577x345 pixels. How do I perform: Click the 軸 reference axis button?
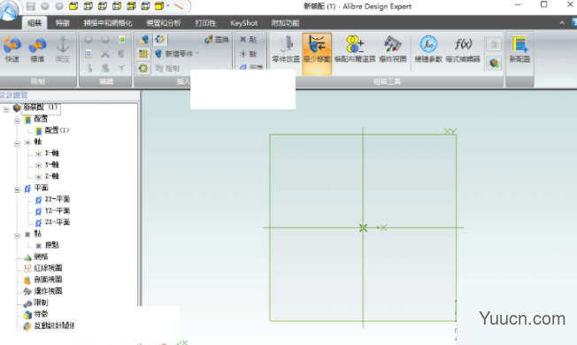pyautogui.click(x=248, y=54)
